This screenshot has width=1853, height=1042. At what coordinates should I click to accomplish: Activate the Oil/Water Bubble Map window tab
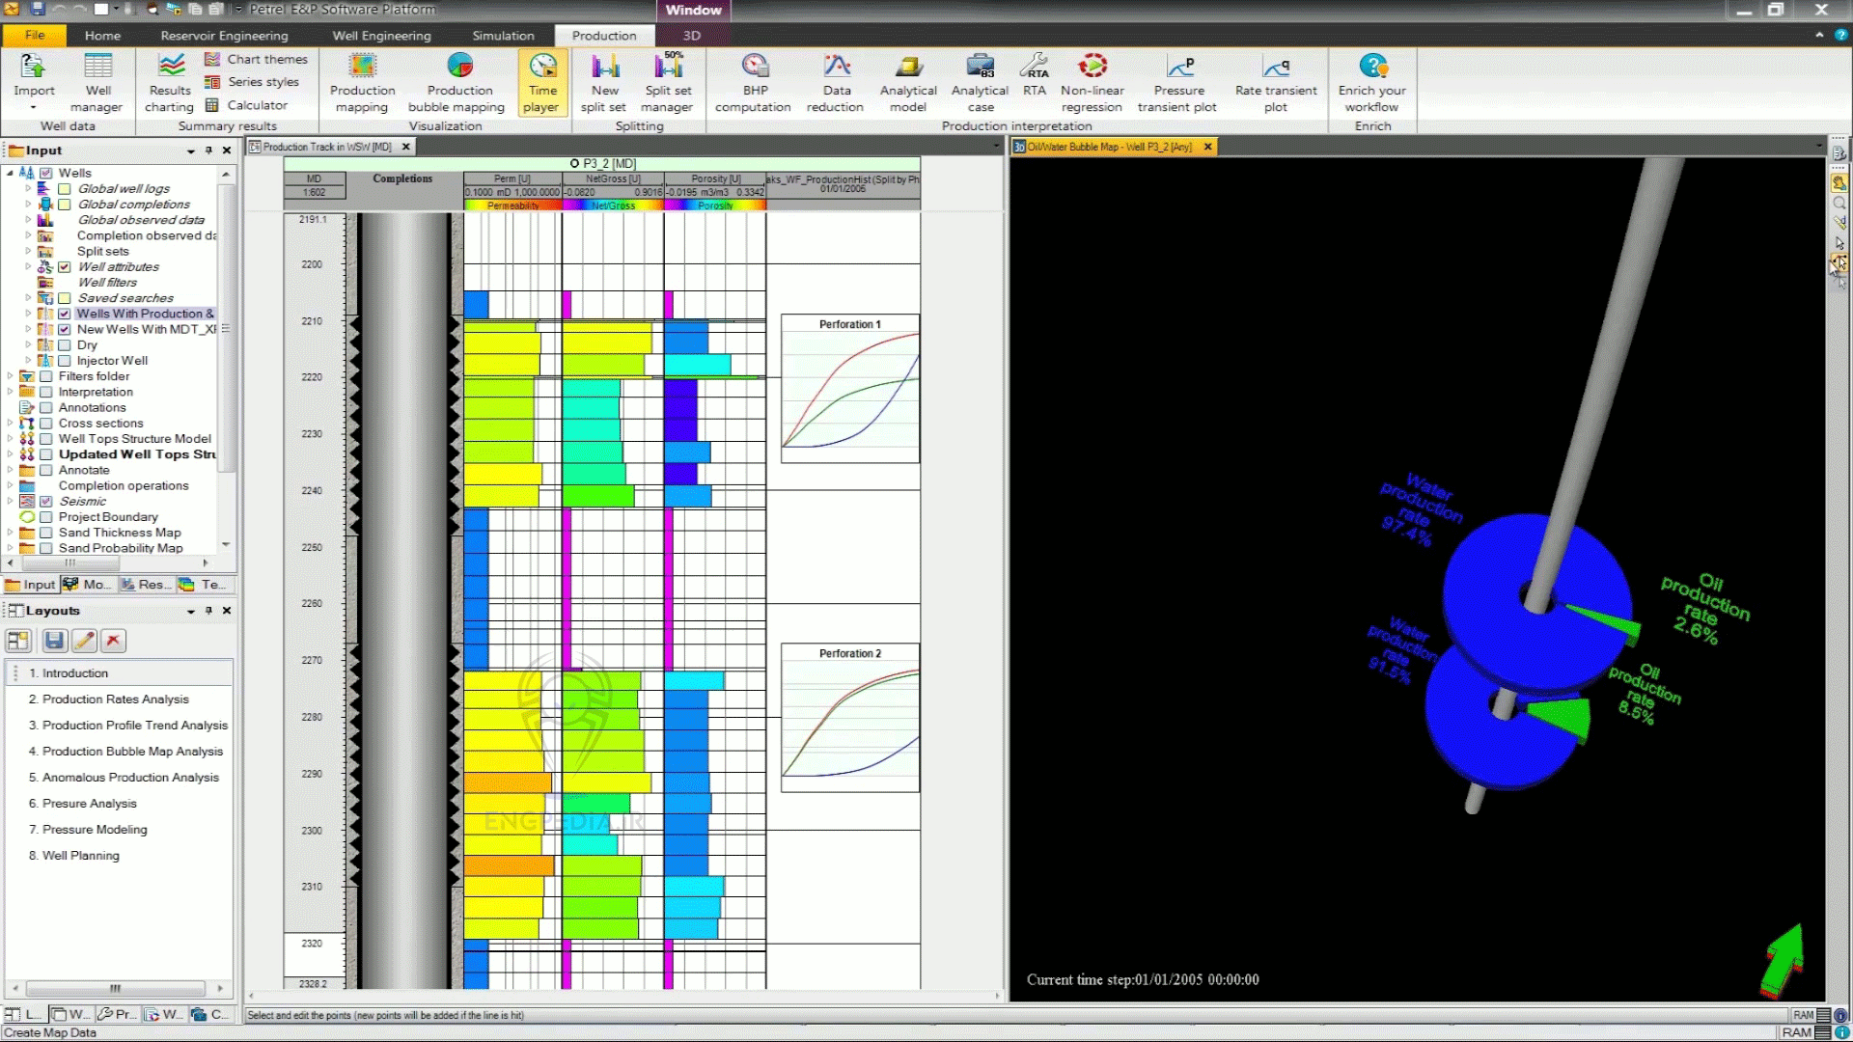coord(1110,147)
